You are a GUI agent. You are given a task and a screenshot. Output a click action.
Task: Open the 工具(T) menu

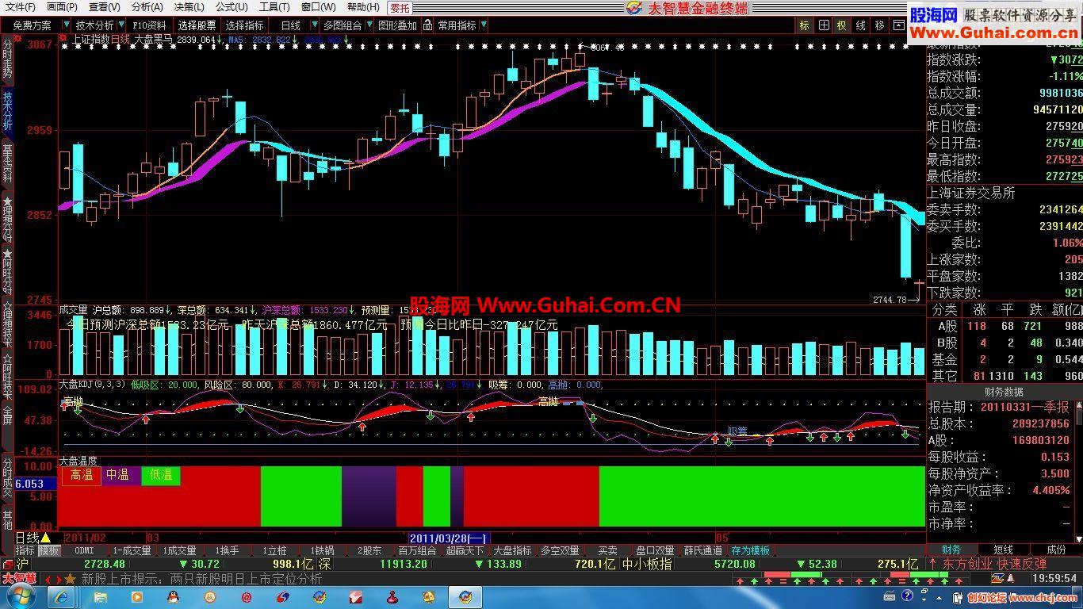[x=274, y=7]
